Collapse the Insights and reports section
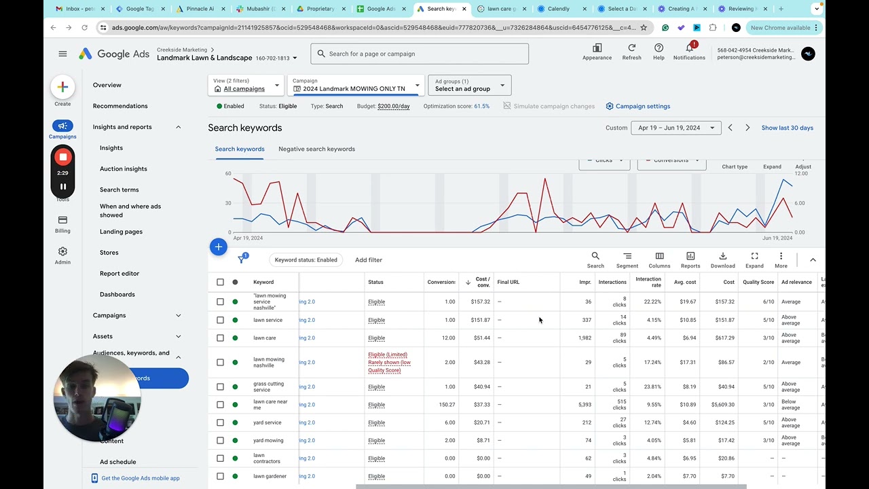 179,127
